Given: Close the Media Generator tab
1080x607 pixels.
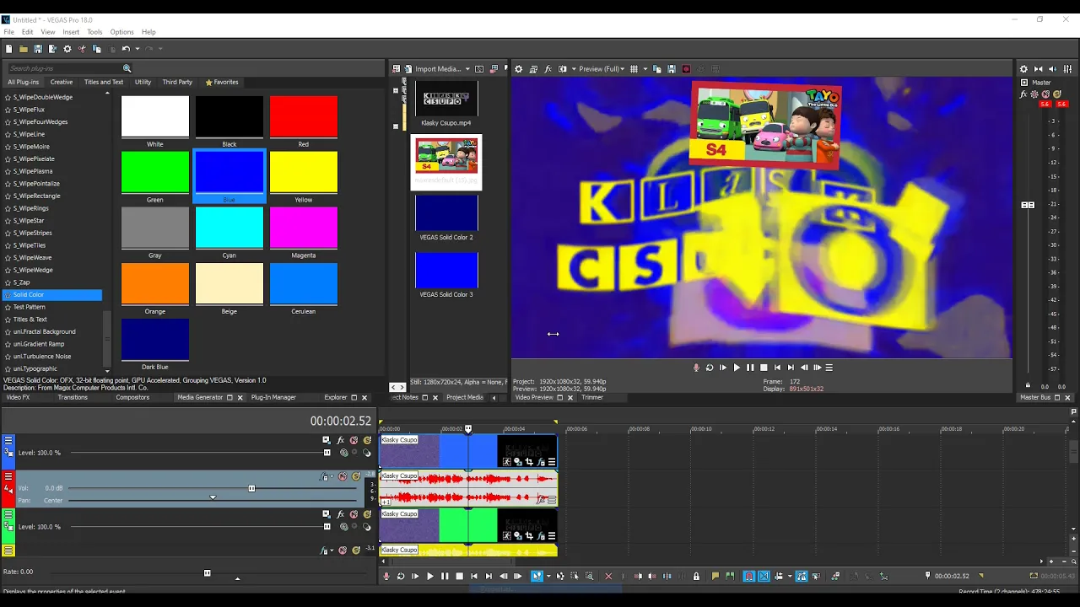Looking at the screenshot, I should tap(240, 398).
